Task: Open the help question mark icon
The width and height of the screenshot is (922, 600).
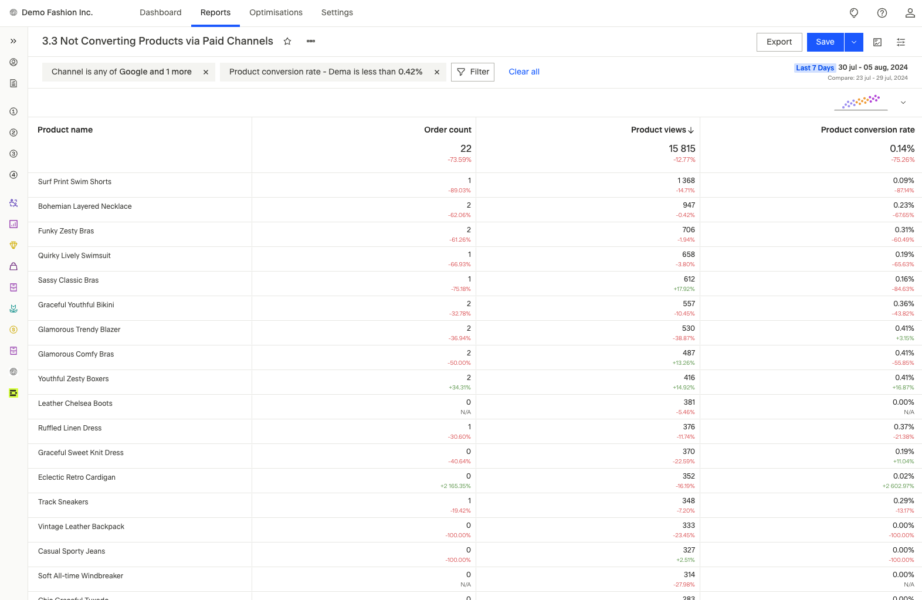Action: (x=882, y=13)
